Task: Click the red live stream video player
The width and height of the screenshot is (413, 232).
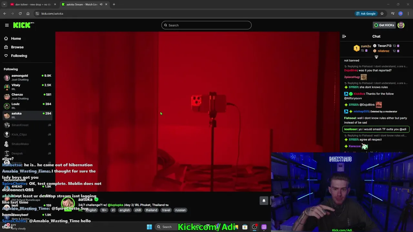Action: coord(197,111)
